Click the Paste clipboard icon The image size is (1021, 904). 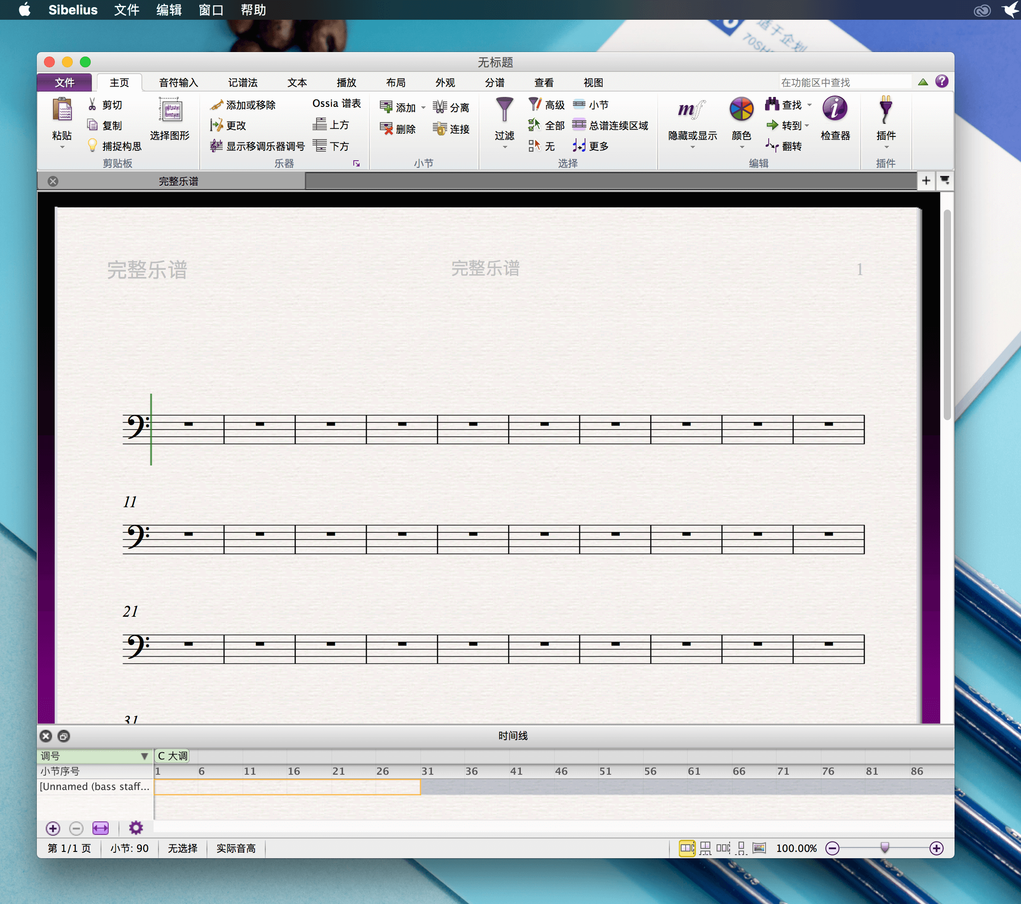62,110
